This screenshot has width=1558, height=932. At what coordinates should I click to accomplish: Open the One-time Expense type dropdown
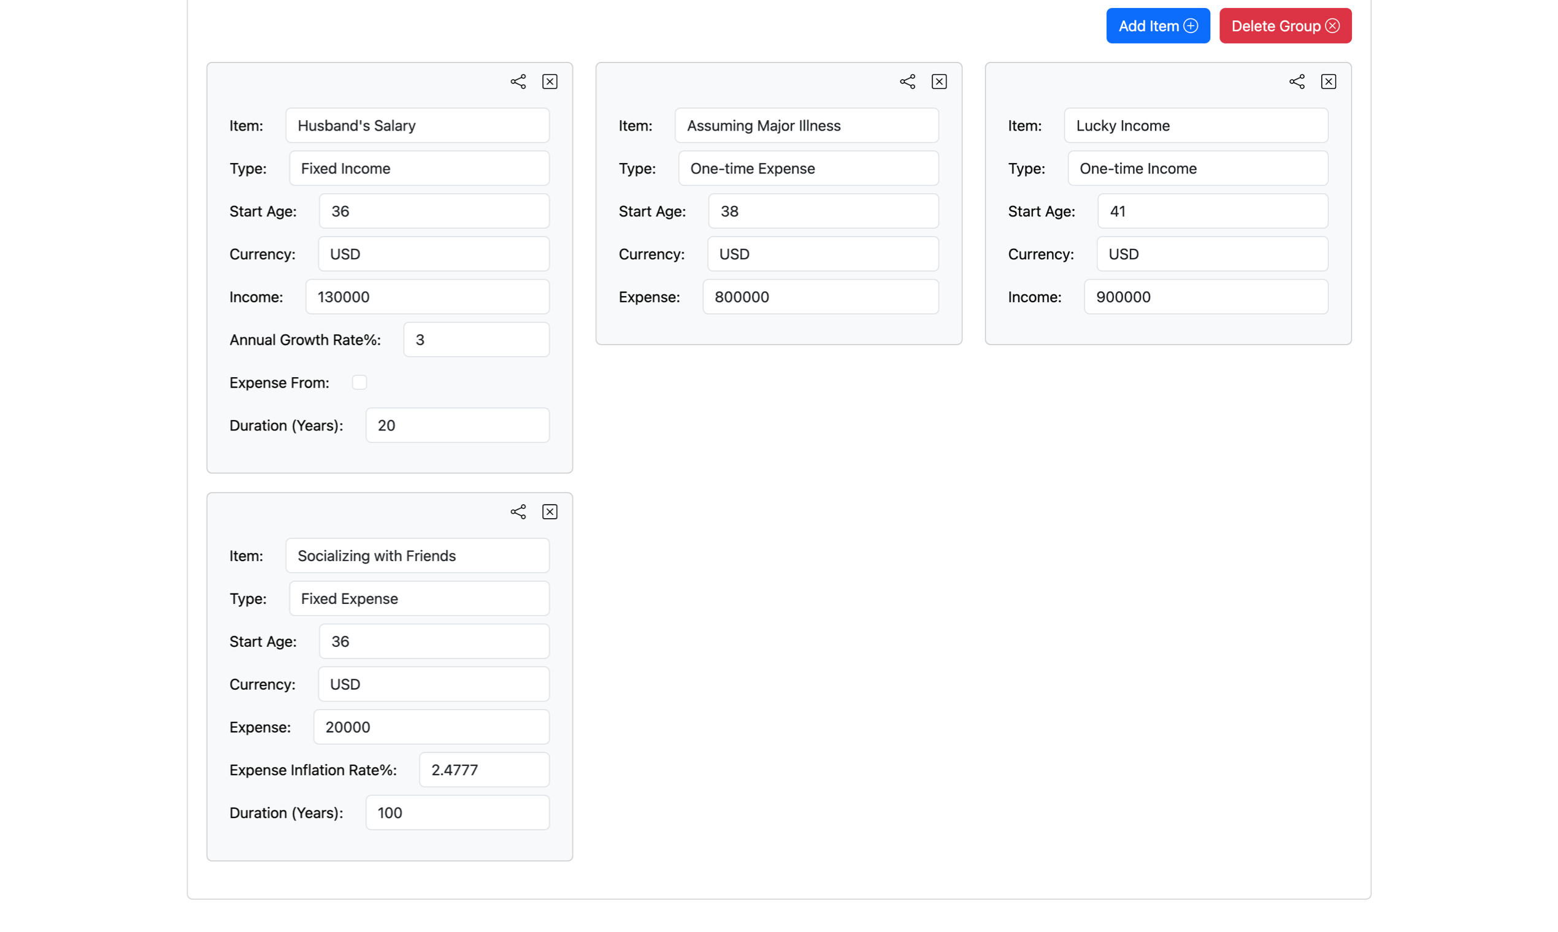808,169
